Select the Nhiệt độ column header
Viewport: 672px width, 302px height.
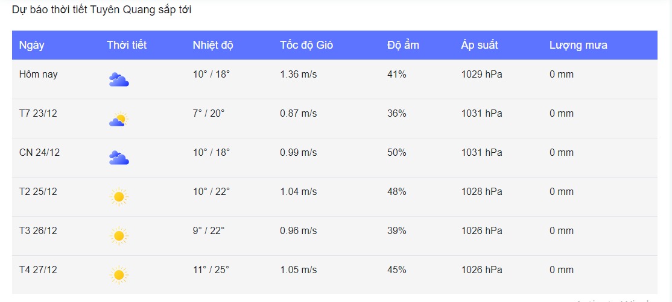(x=213, y=45)
